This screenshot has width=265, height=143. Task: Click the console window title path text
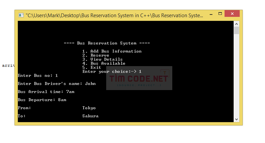coord(114,16)
